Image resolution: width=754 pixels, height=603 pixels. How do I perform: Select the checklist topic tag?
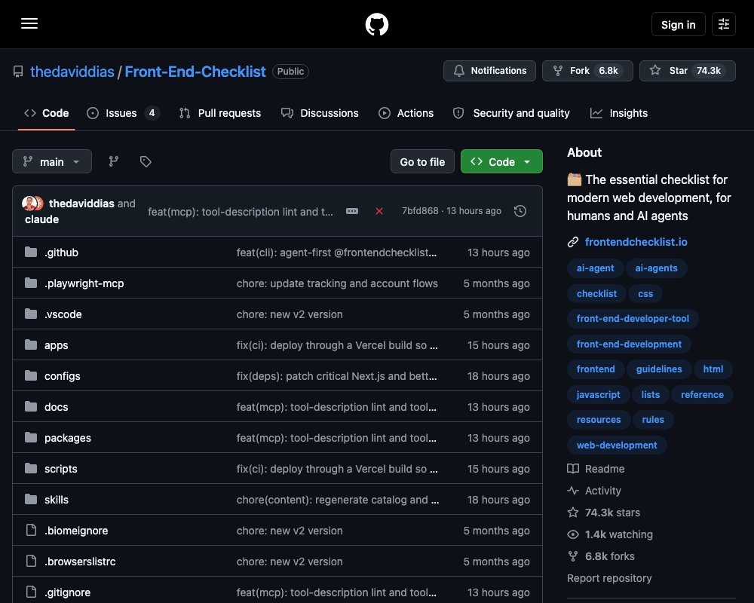coord(596,293)
